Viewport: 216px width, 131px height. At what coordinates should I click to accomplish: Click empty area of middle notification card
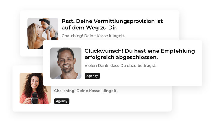151,77
